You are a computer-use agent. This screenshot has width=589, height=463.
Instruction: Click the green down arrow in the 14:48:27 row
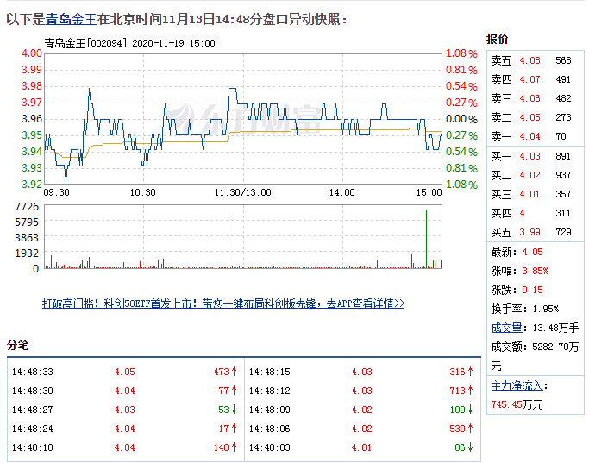[234, 410]
